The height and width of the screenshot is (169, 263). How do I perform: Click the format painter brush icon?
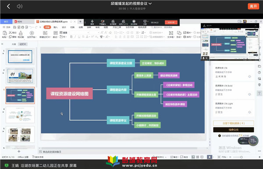click(x=21, y=34)
